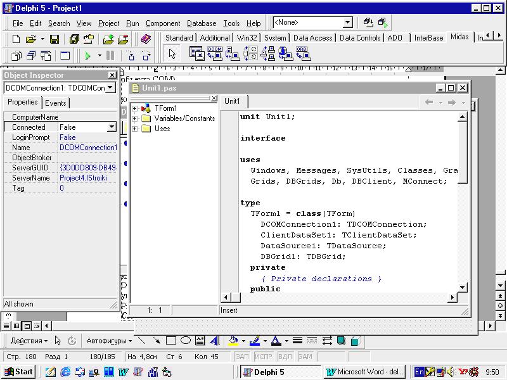Click the Open file folder icon
This screenshot has height=380, width=507.
(x=30, y=39)
